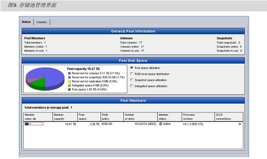Click the Total volumes: 17 line
267x159 pixels.
point(131,43)
